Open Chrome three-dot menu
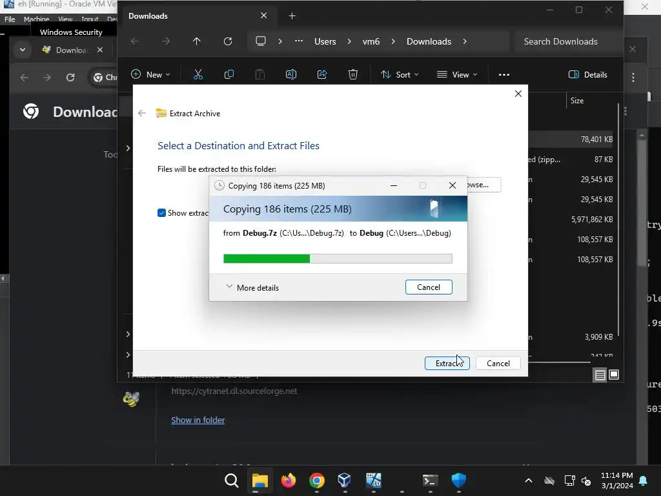Image resolution: width=661 pixels, height=496 pixels. pyautogui.click(x=633, y=77)
